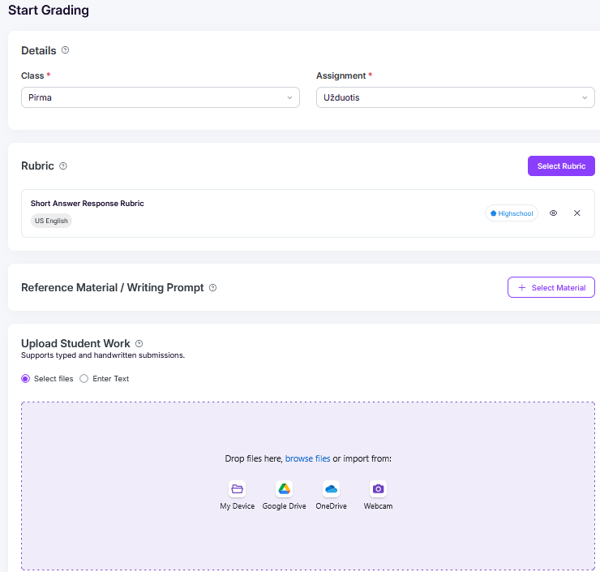Import files from OneDrive

[331, 489]
